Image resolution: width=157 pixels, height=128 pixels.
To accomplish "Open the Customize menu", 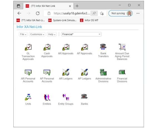I will [x=37, y=34].
